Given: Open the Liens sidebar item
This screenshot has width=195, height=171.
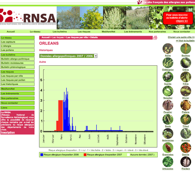Looking at the screenshot, I should coord(17,108).
